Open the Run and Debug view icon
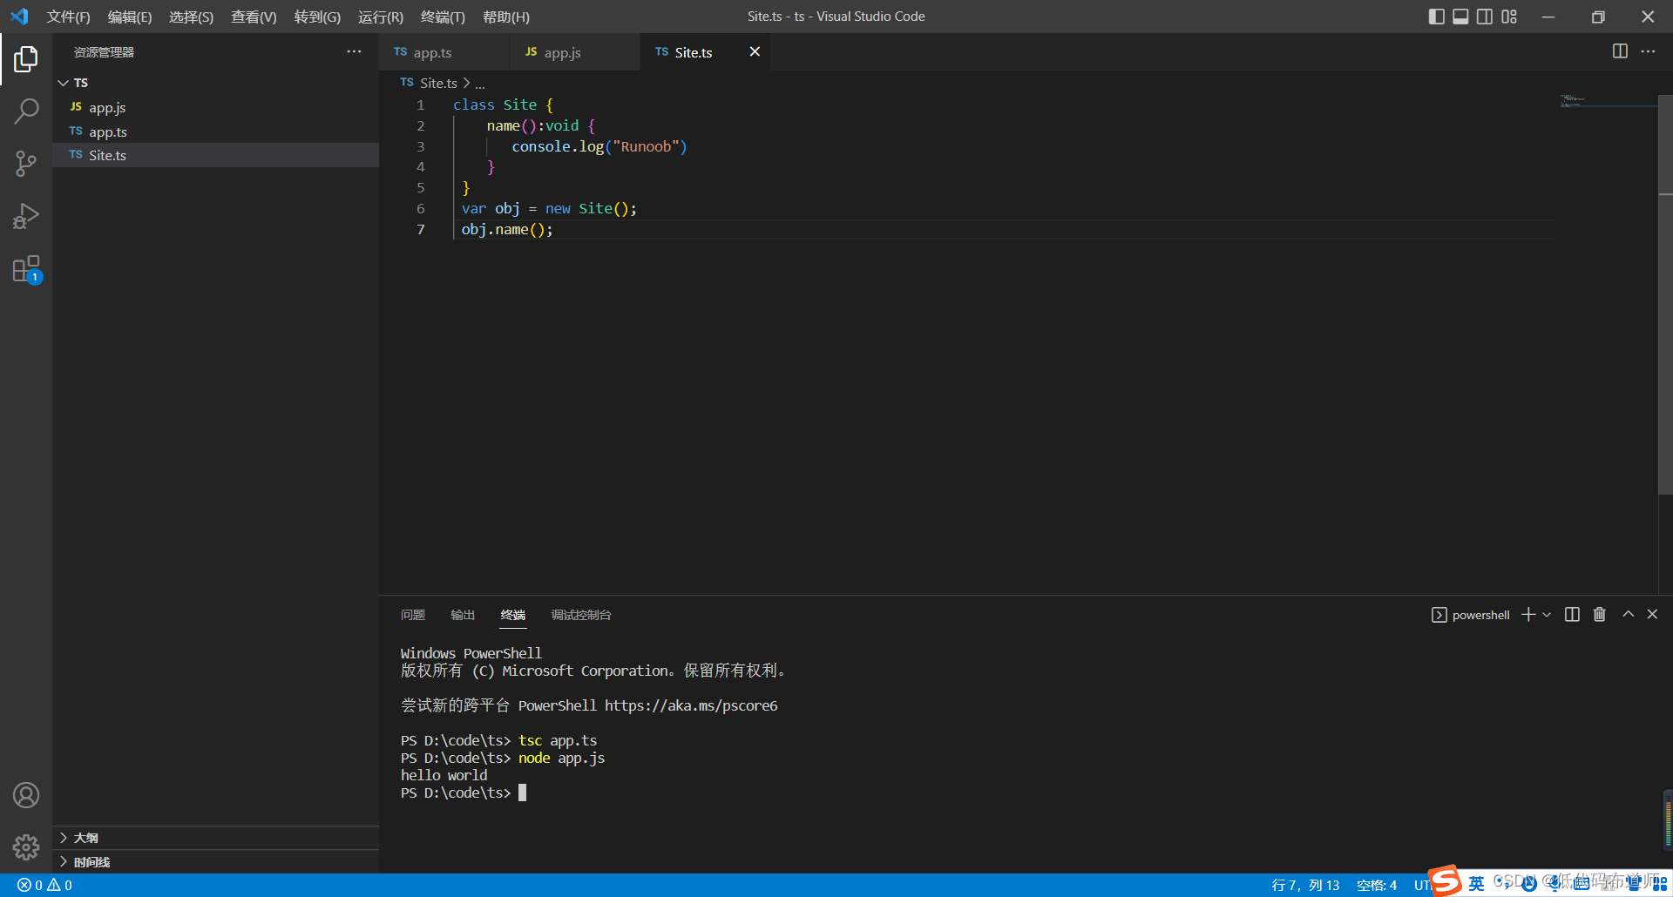Viewport: 1673px width, 897px height. (x=26, y=216)
